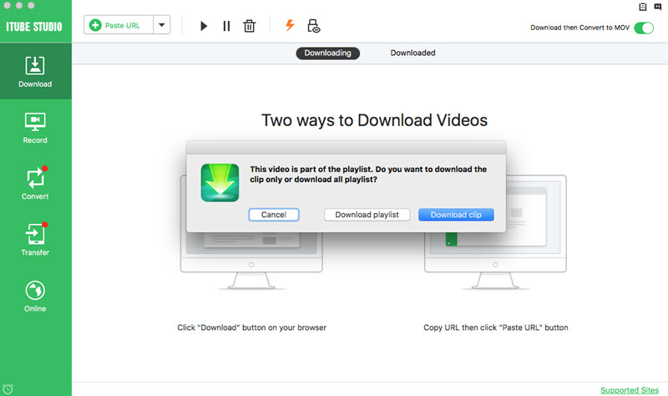668x396 pixels.
Task: Open the Transfer section
Action: point(35,240)
